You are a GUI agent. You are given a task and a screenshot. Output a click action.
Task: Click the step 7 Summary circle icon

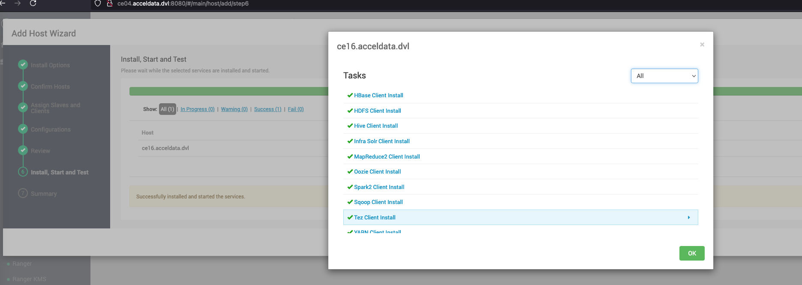(23, 193)
